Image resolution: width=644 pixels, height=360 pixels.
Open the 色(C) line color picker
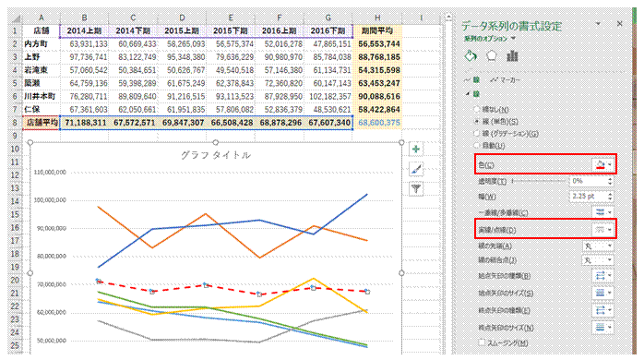point(603,165)
